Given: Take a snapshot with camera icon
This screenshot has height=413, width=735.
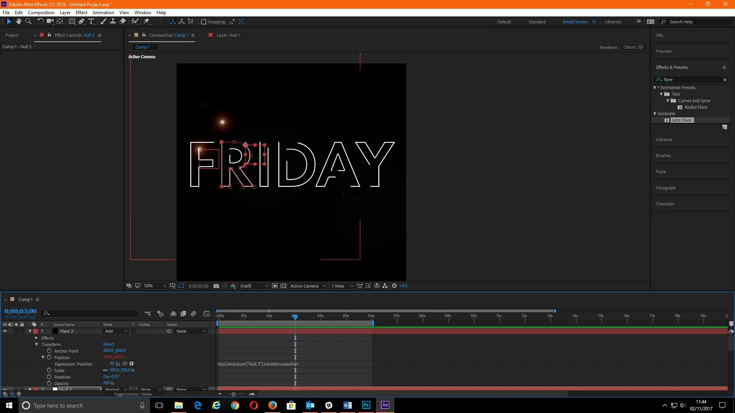Looking at the screenshot, I should pos(216,286).
